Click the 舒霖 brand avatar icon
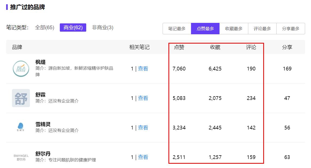Screen dimensions: 311x168 21,98
